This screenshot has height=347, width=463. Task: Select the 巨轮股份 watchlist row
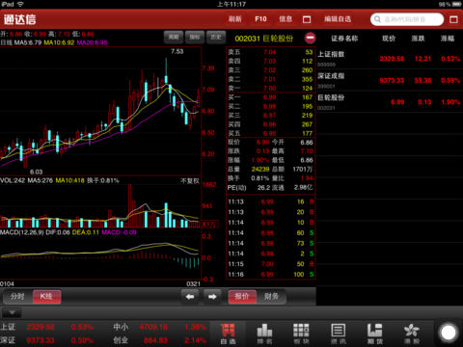coord(390,101)
